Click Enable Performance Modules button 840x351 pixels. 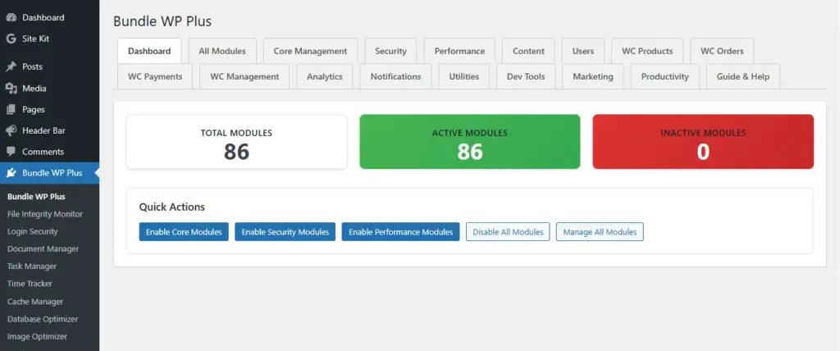400,232
